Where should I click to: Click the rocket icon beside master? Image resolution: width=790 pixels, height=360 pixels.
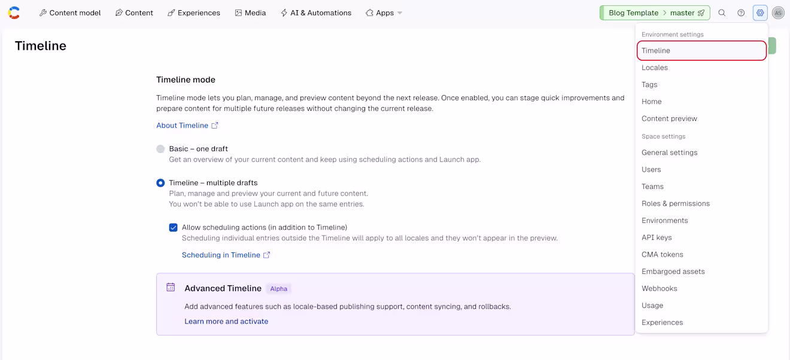(x=701, y=13)
